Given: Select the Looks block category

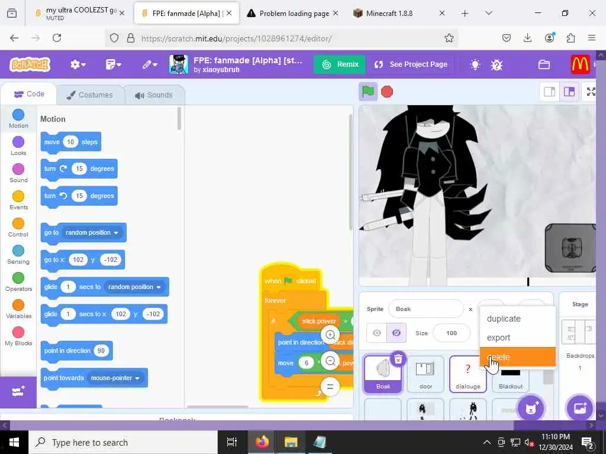Looking at the screenshot, I should click(x=18, y=146).
